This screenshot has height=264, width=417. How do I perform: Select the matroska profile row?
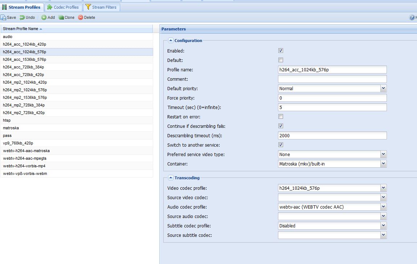77,128
